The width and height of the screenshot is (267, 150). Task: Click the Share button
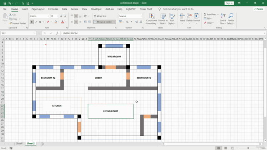259,9
